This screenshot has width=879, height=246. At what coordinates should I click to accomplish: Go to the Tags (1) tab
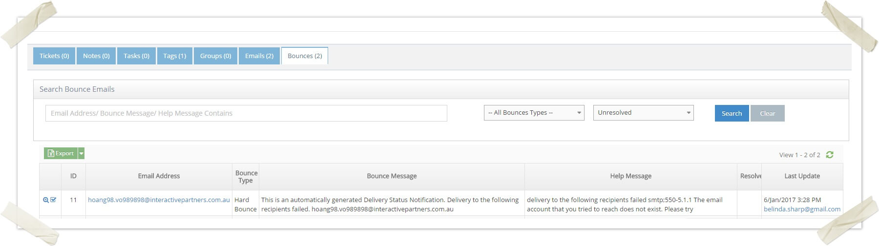pyautogui.click(x=174, y=56)
